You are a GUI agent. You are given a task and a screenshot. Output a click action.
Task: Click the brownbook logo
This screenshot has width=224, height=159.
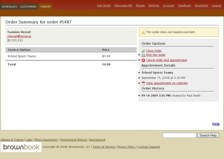coord(21,147)
